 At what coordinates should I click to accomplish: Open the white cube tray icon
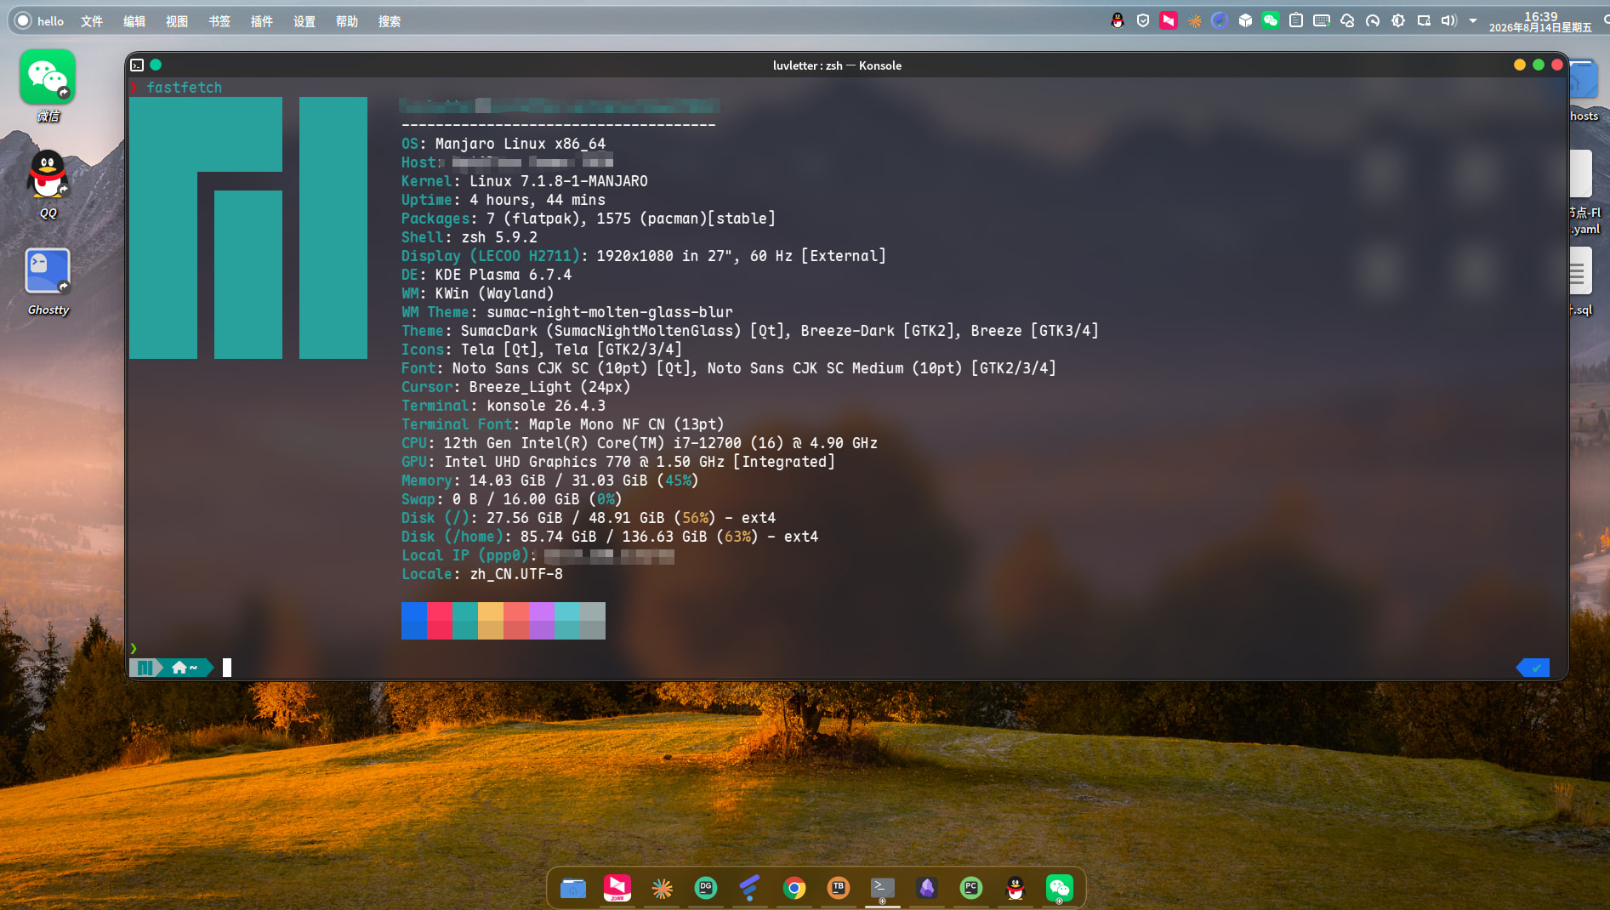click(1245, 20)
